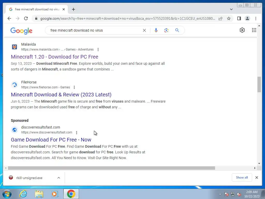Click the FileHorse site favicon
The height and width of the screenshot is (199, 265).
pos(14,85)
